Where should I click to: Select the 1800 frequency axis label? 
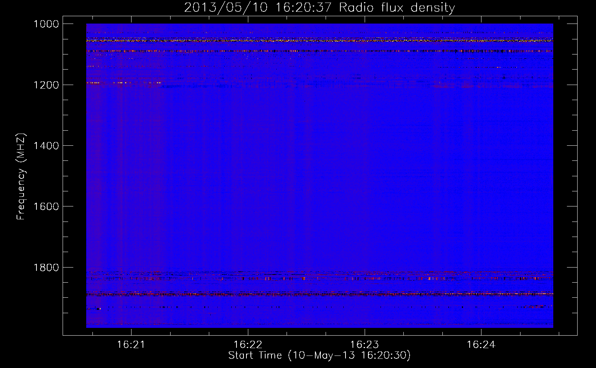pyautogui.click(x=46, y=268)
